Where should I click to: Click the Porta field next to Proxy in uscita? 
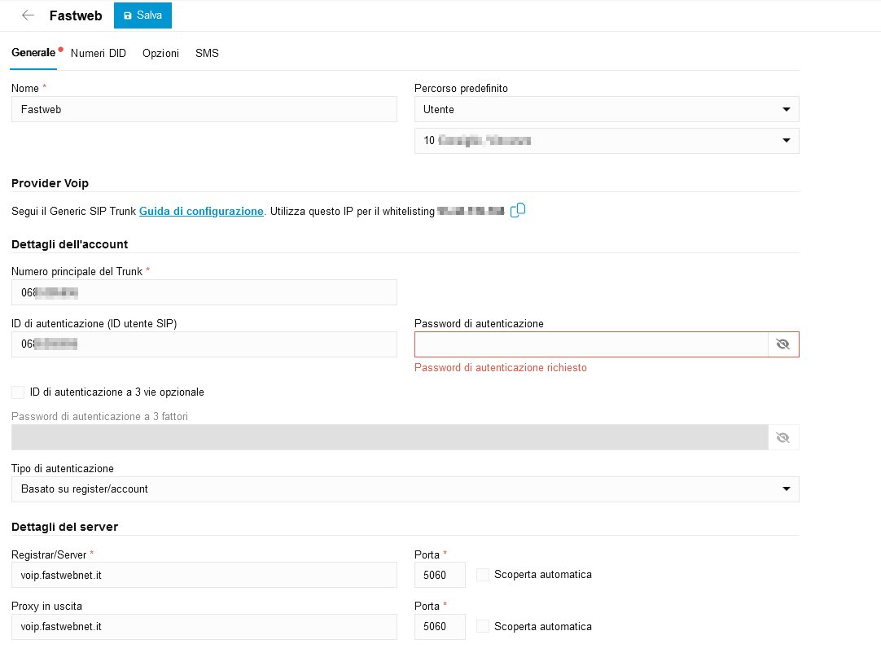[440, 627]
